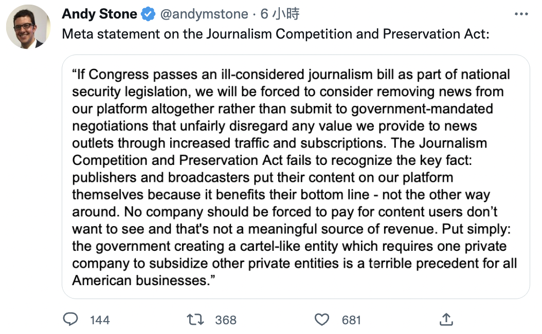The image size is (542, 334).
Task: Open the share upload arrow icon
Action: (x=446, y=320)
